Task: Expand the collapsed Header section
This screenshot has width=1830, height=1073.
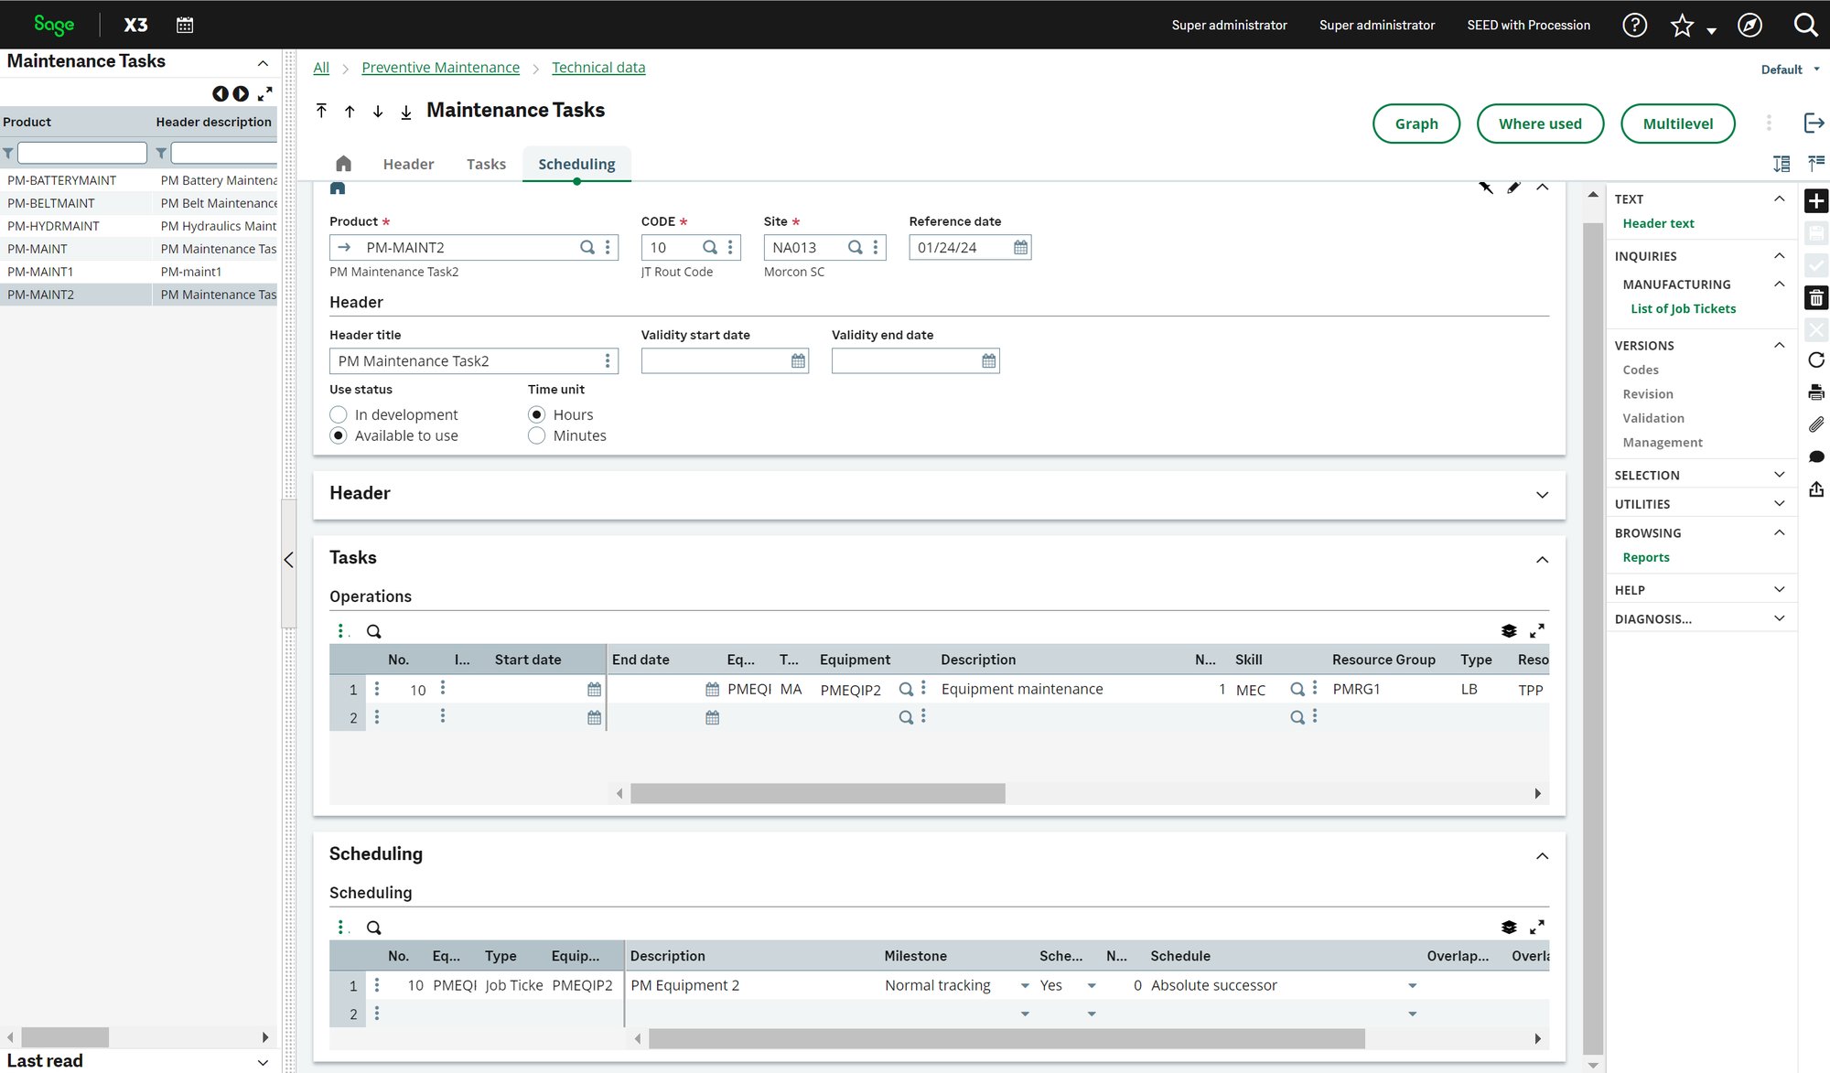Action: coord(1544,494)
